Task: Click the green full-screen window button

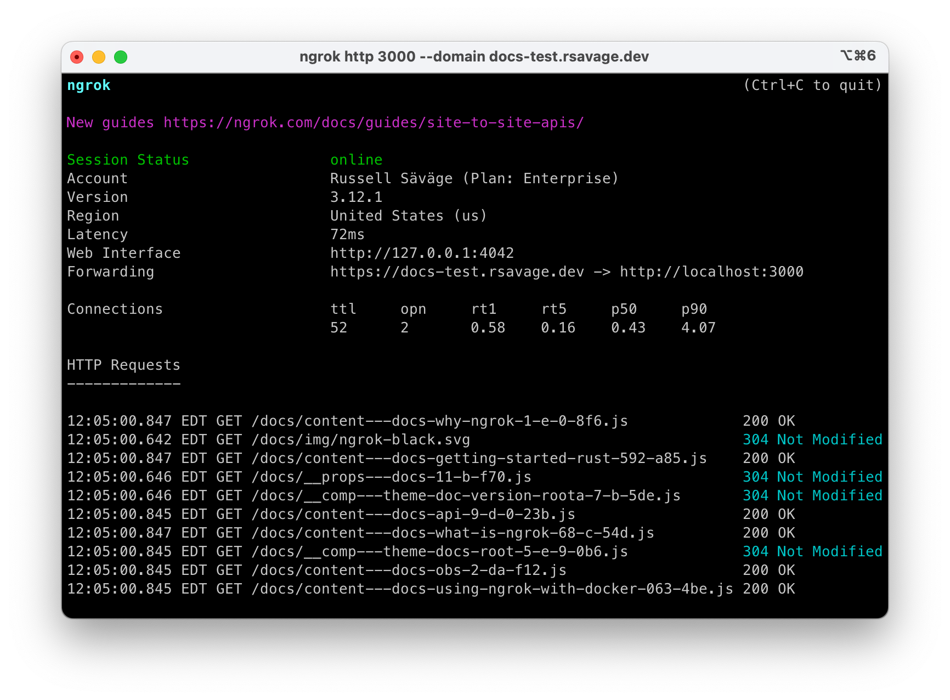Action: coord(121,57)
